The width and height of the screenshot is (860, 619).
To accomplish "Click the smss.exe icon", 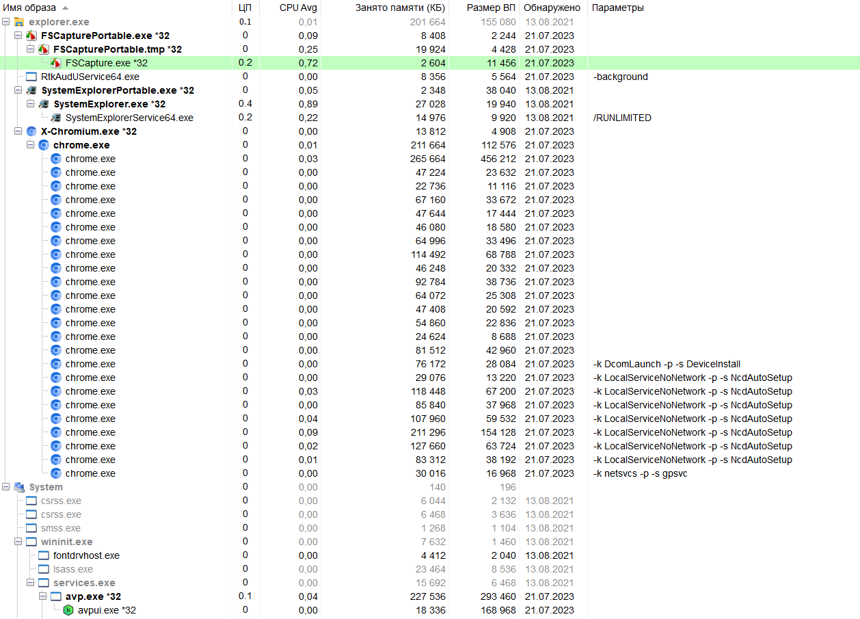I will pyautogui.click(x=31, y=528).
